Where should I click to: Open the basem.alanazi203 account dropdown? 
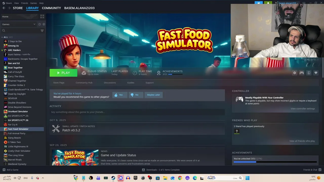tap(288, 3)
